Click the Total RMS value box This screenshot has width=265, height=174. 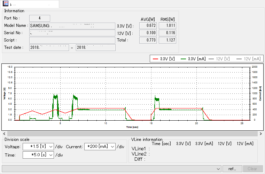(x=167, y=40)
